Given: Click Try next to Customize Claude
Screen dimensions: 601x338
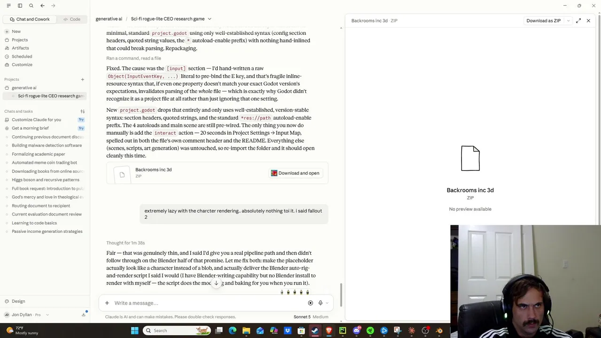Looking at the screenshot, I should coord(81,120).
